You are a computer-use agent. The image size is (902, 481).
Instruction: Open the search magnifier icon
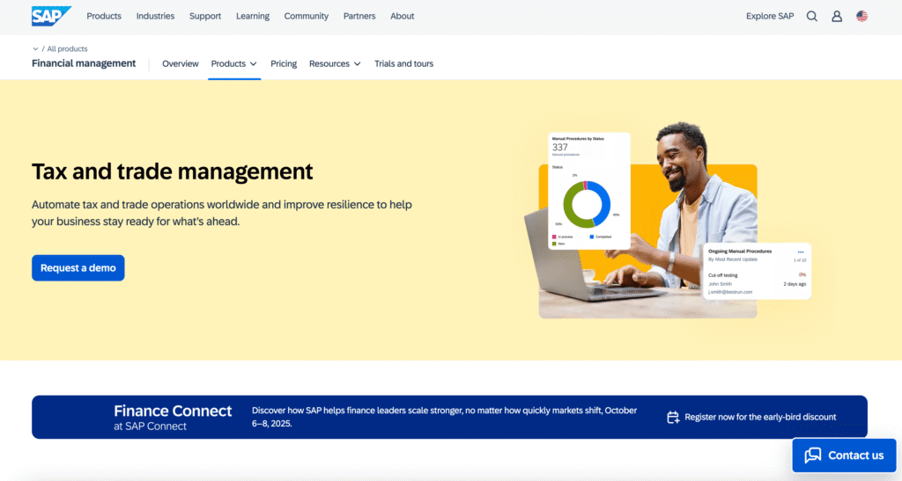(811, 16)
